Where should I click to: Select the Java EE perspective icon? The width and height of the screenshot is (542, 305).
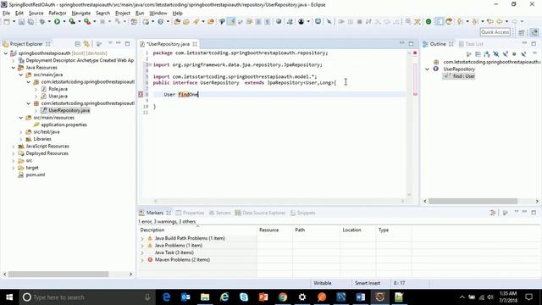534,32
